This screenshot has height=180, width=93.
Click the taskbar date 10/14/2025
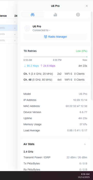point(84,177)
